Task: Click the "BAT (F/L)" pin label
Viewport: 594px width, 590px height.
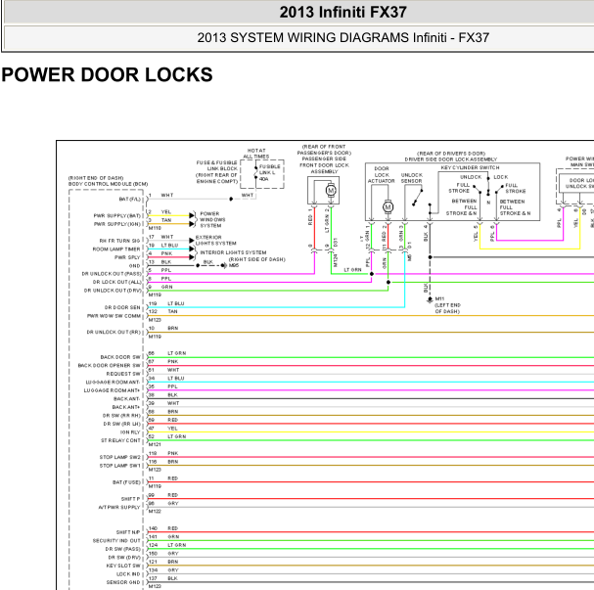Action: [129, 200]
